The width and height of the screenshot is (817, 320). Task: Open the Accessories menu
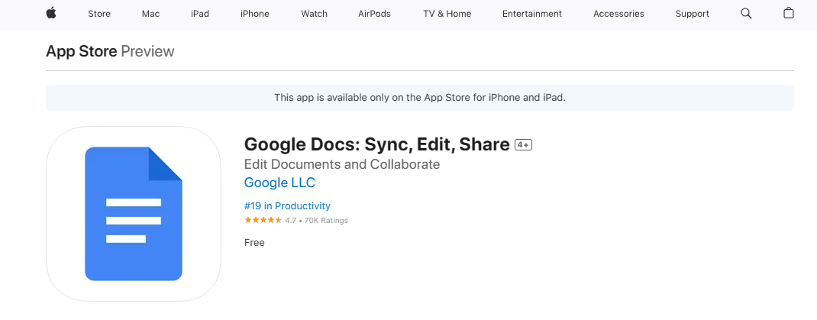[x=618, y=14]
